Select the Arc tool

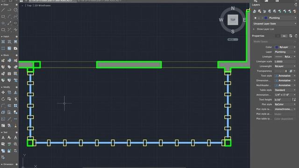pos(9,17)
